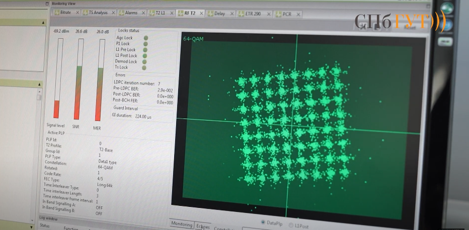Click the Agc Lock status indicator
The width and height of the screenshot is (469, 230).
tap(145, 38)
